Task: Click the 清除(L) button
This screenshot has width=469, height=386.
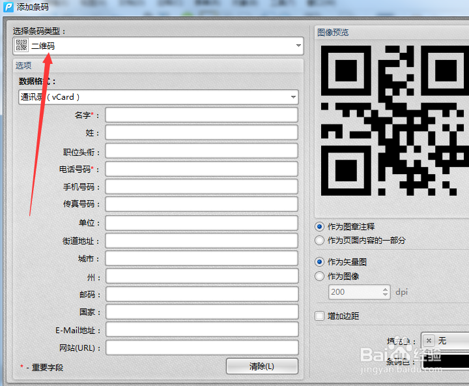Action: pos(262,366)
